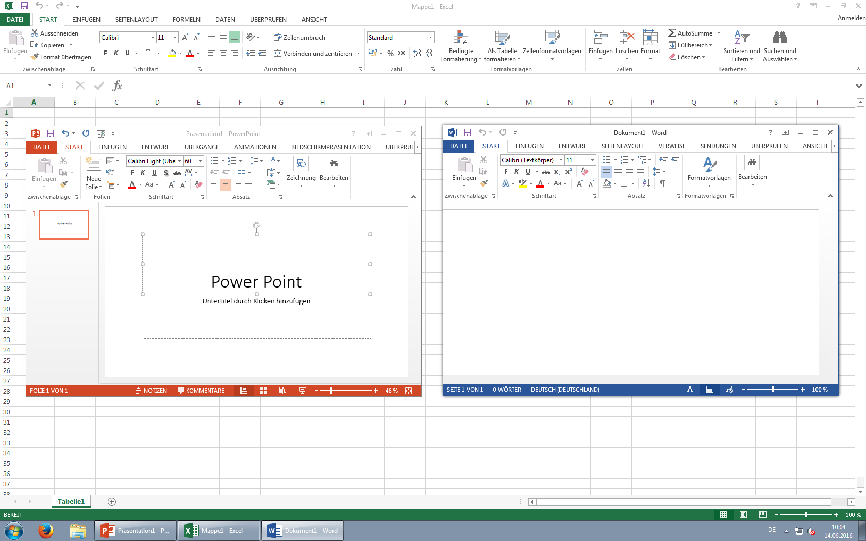Open Formatvorlagen gallery in Word
Screen dimensions: 866x541
click(709, 172)
